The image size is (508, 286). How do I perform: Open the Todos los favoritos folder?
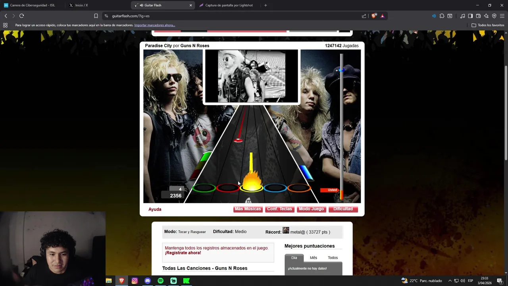(488, 25)
